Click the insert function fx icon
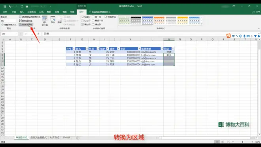Image resolution: width=261 pixels, height=147 pixels. (x=38, y=34)
